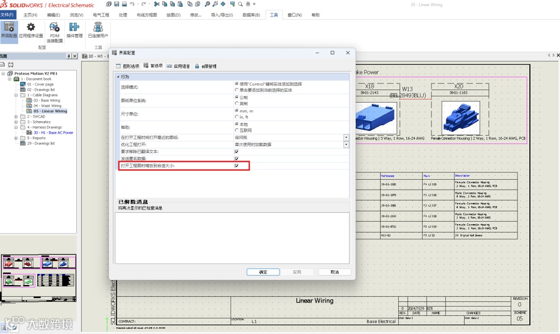Select 互联网 internet help option

click(x=236, y=130)
